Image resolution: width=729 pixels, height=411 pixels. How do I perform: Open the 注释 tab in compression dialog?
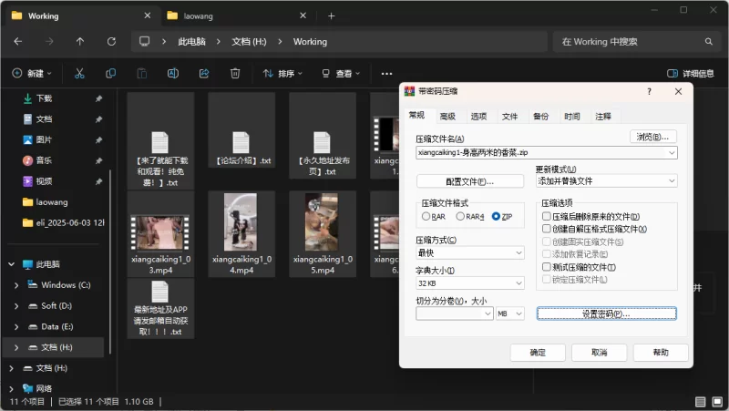[x=603, y=117]
